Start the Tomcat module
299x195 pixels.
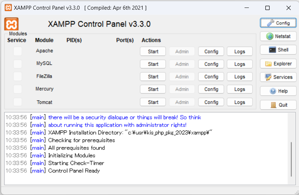coord(153,102)
